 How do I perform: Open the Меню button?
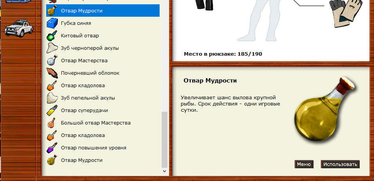pos(304,164)
